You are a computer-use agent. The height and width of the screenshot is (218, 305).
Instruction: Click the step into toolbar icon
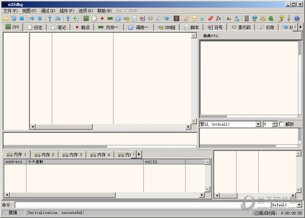point(50,18)
